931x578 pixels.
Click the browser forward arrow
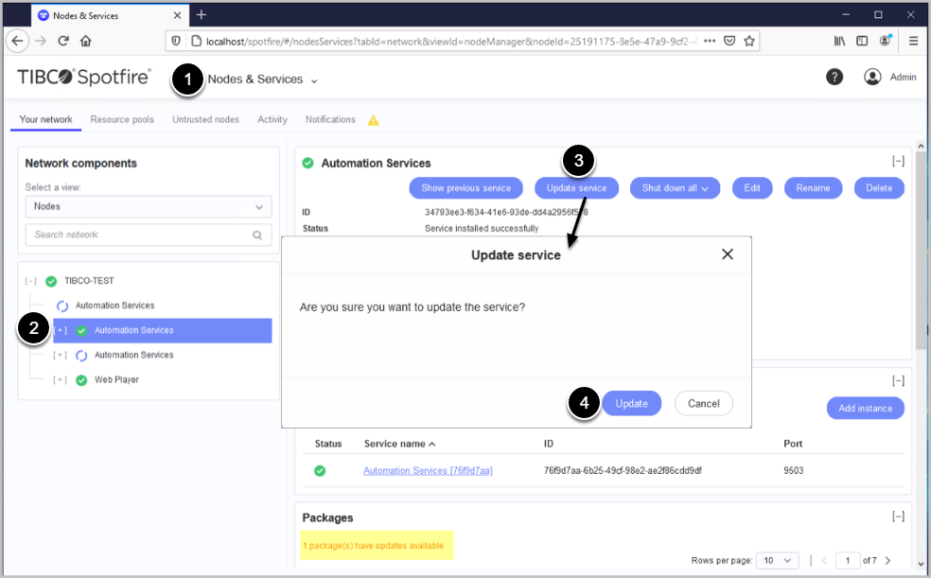(41, 41)
